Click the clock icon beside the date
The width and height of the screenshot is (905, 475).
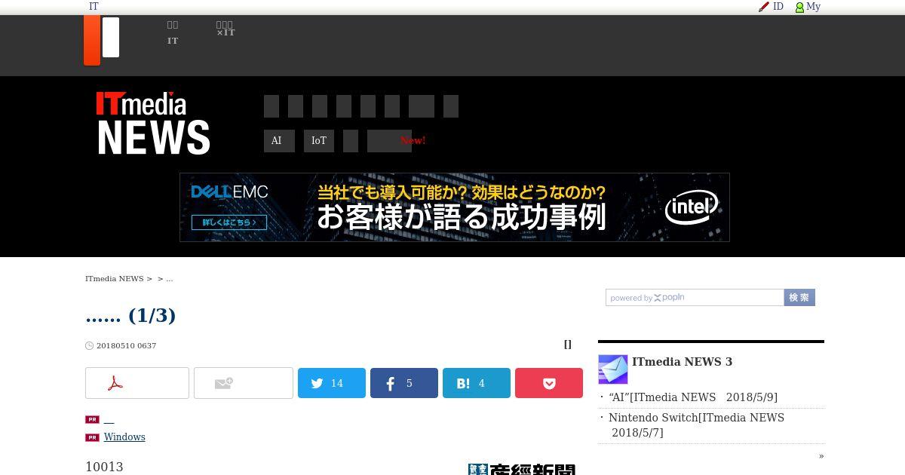tap(90, 346)
